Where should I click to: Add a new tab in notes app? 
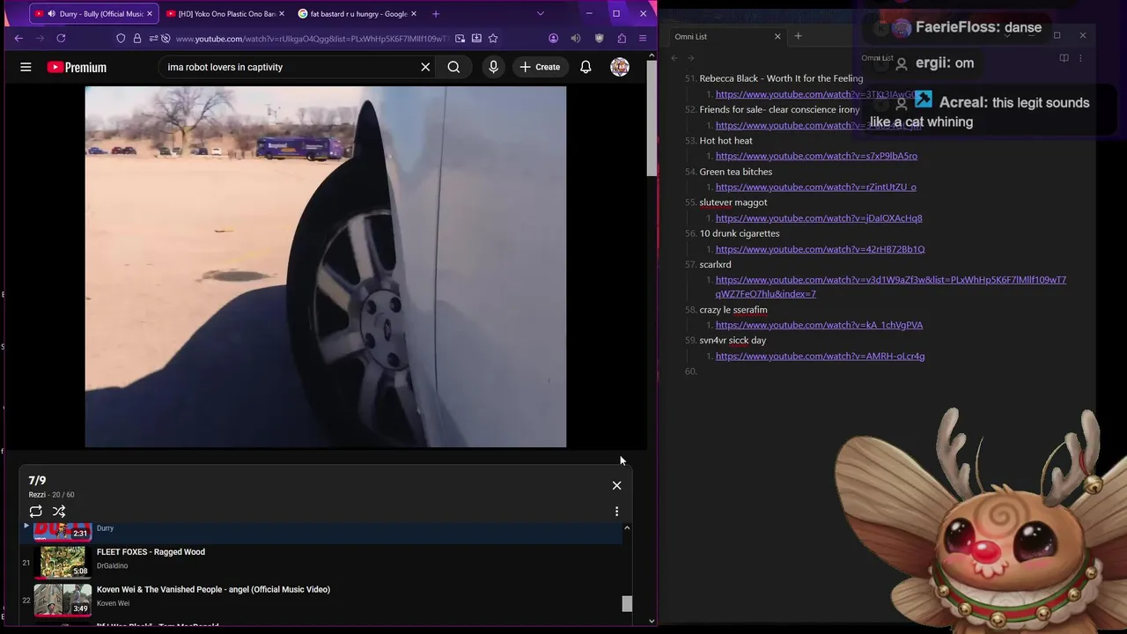click(x=798, y=36)
